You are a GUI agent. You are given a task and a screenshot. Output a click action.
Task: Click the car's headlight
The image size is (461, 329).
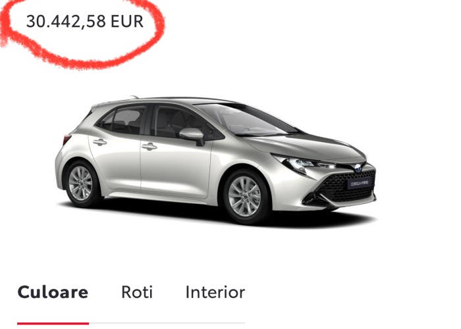click(303, 164)
